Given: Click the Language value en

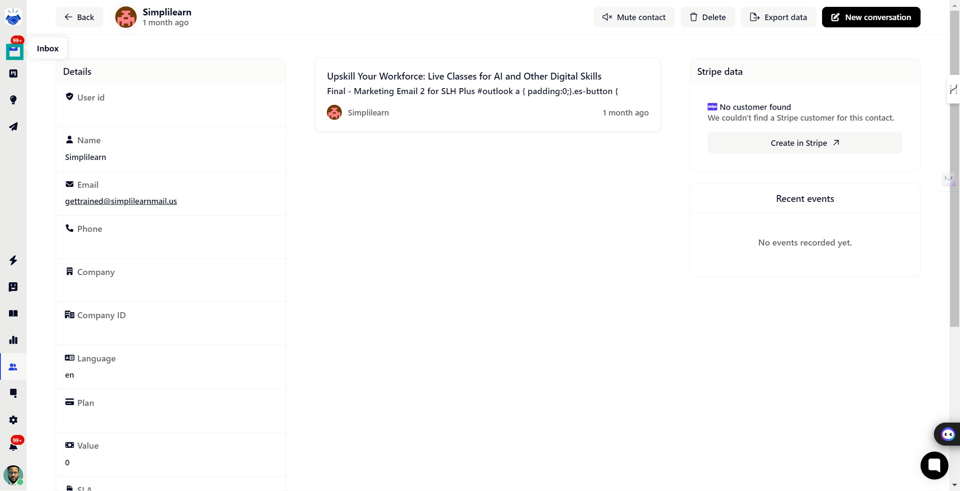Looking at the screenshot, I should pyautogui.click(x=69, y=375).
